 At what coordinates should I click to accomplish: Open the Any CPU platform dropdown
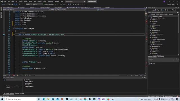[37, 4]
